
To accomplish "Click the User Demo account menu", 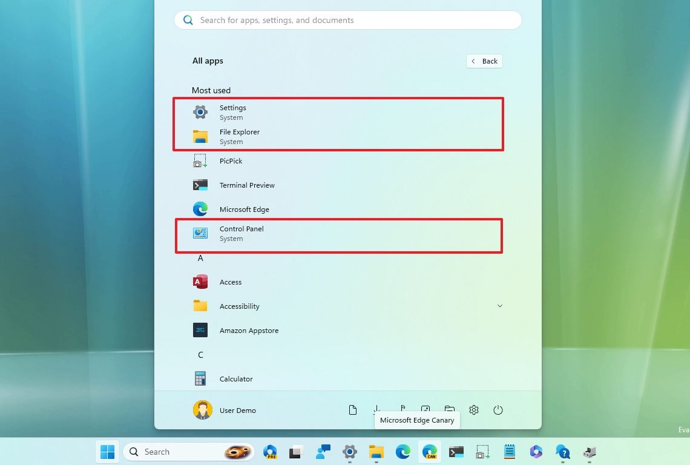I will coord(225,410).
